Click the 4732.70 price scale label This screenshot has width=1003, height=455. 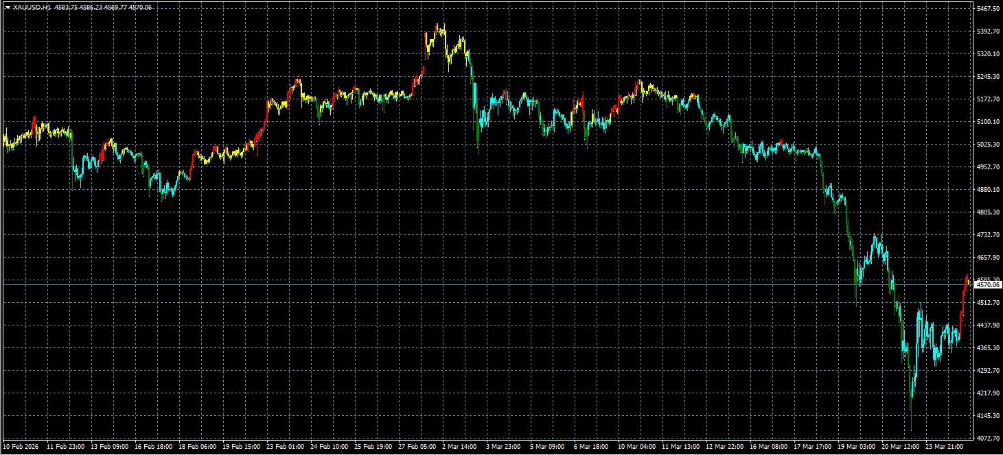[x=987, y=235]
